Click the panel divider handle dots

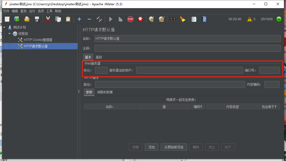click(79, 92)
